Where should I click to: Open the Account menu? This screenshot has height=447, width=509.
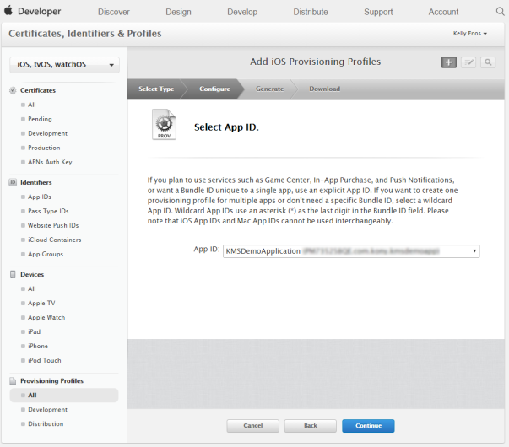pyautogui.click(x=443, y=12)
